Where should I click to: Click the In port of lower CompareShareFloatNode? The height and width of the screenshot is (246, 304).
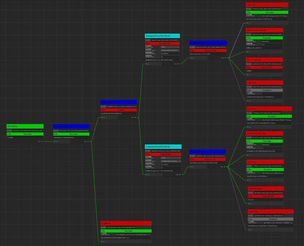146,175
